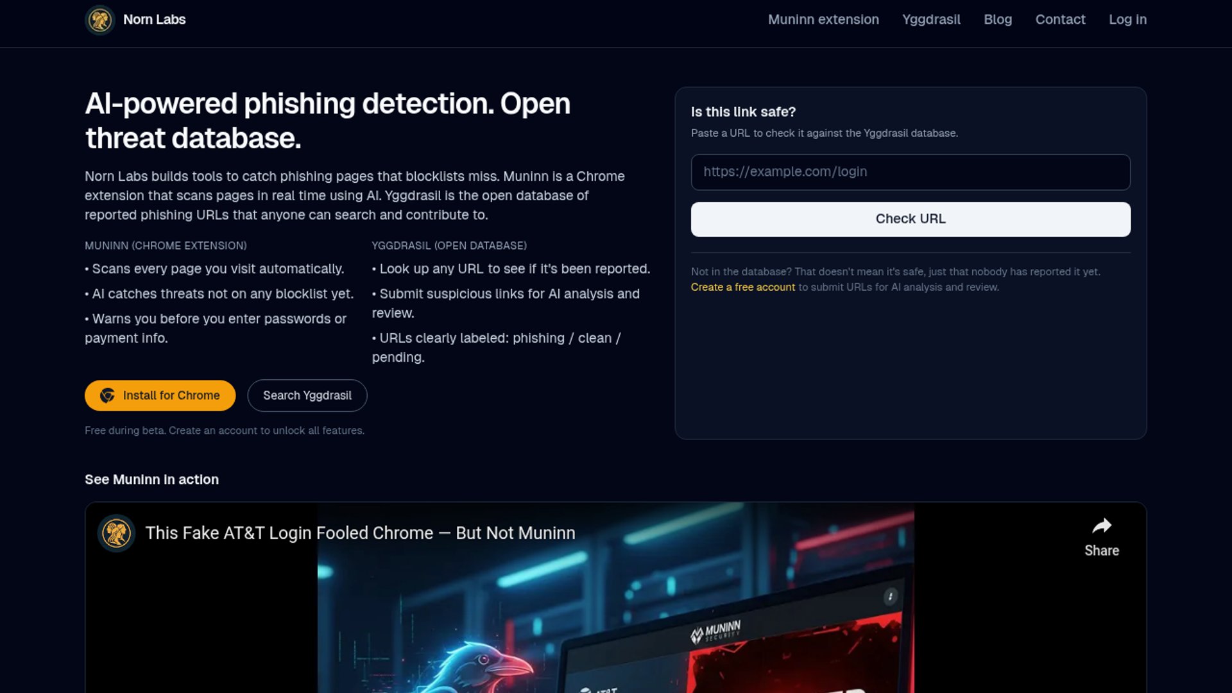
Task: Click the Chrome icon on Install button
Action: (x=107, y=395)
